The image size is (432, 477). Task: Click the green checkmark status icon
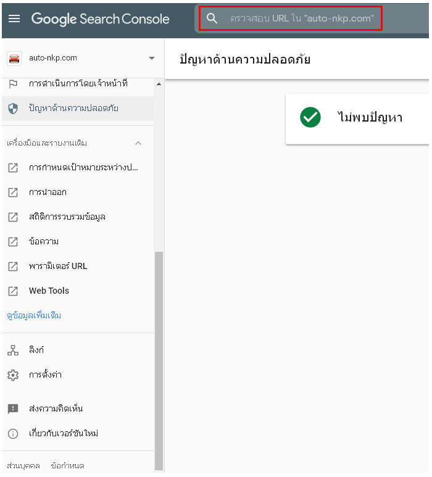pyautogui.click(x=310, y=117)
